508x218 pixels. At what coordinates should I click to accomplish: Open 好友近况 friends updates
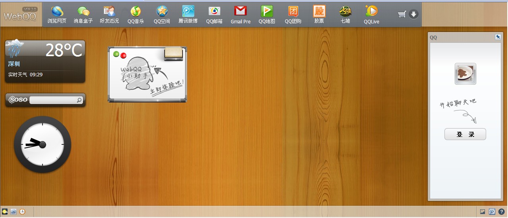tap(109, 15)
